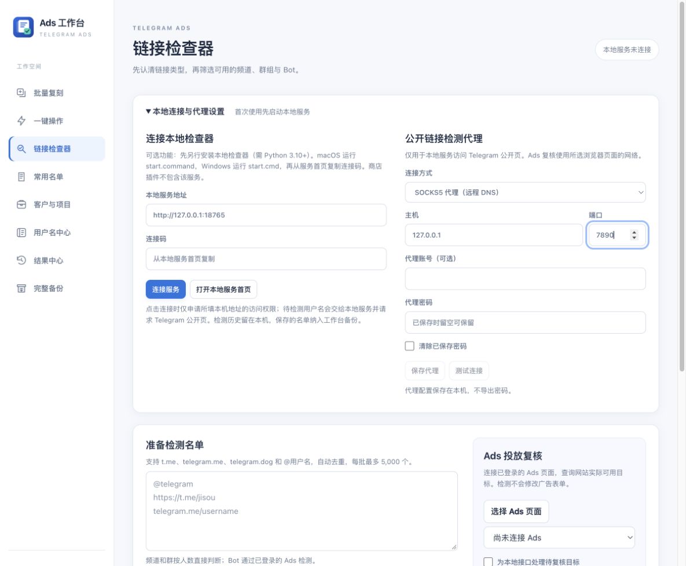Click the Ads 投放复核 heading
Image resolution: width=686 pixels, height=566 pixels.
point(513,456)
